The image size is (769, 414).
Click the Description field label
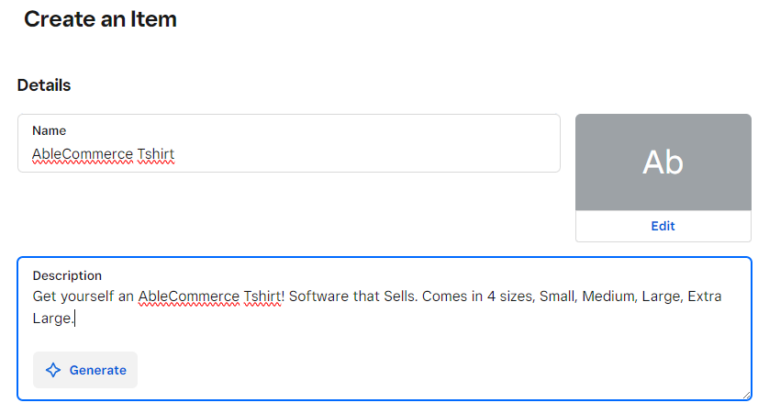67,275
